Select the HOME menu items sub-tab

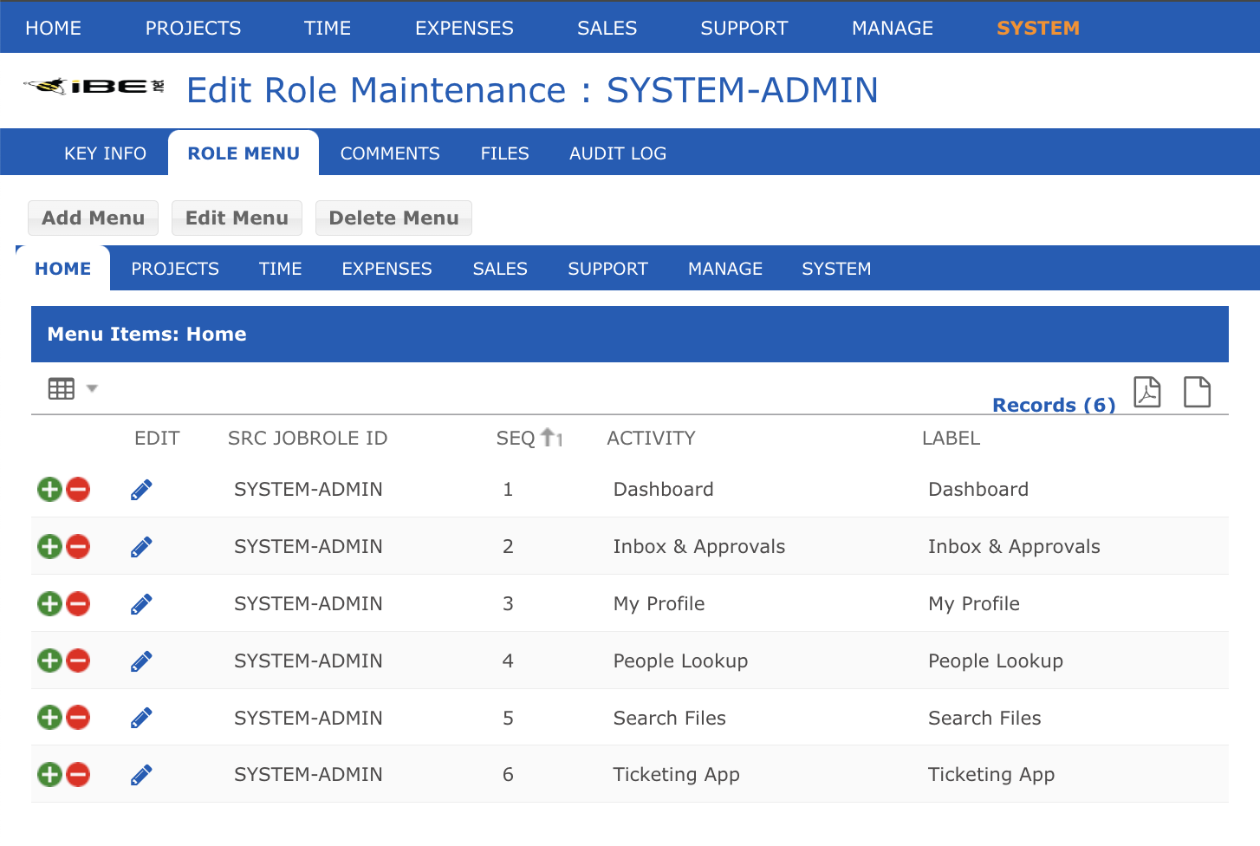coord(63,269)
